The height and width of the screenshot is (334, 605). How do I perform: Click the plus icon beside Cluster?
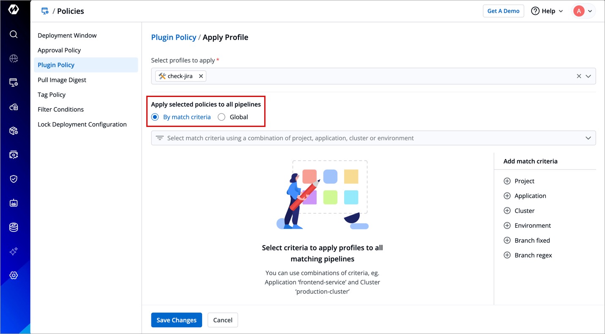(507, 211)
